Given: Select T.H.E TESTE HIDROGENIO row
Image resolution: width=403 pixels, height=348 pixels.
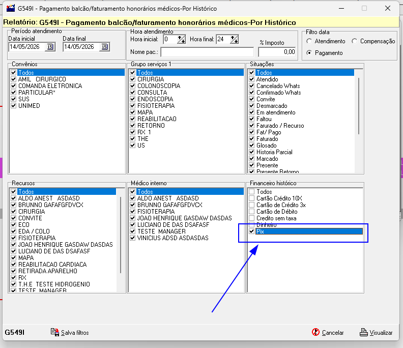Looking at the screenshot, I should click(x=54, y=284).
